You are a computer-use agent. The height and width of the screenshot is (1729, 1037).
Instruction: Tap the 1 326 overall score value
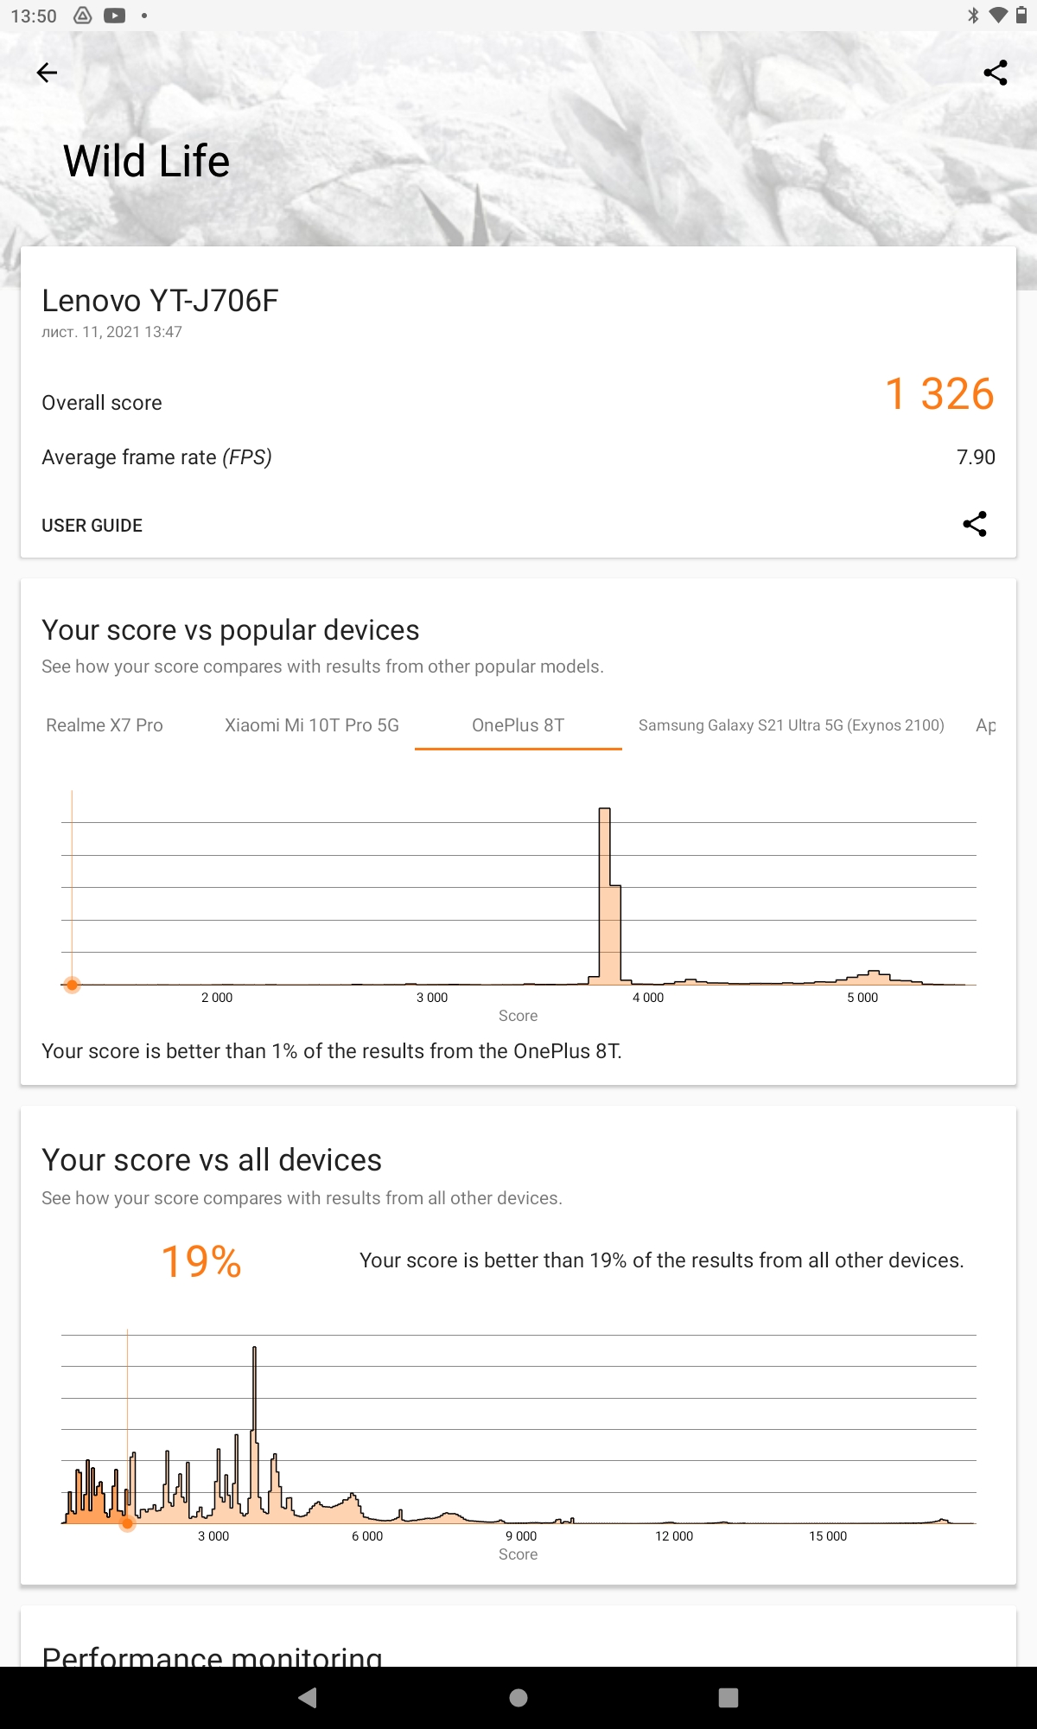tap(940, 394)
